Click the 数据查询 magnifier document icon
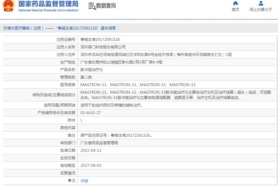Image resolution: width=278 pixels, height=186 pixels. click(92, 6)
